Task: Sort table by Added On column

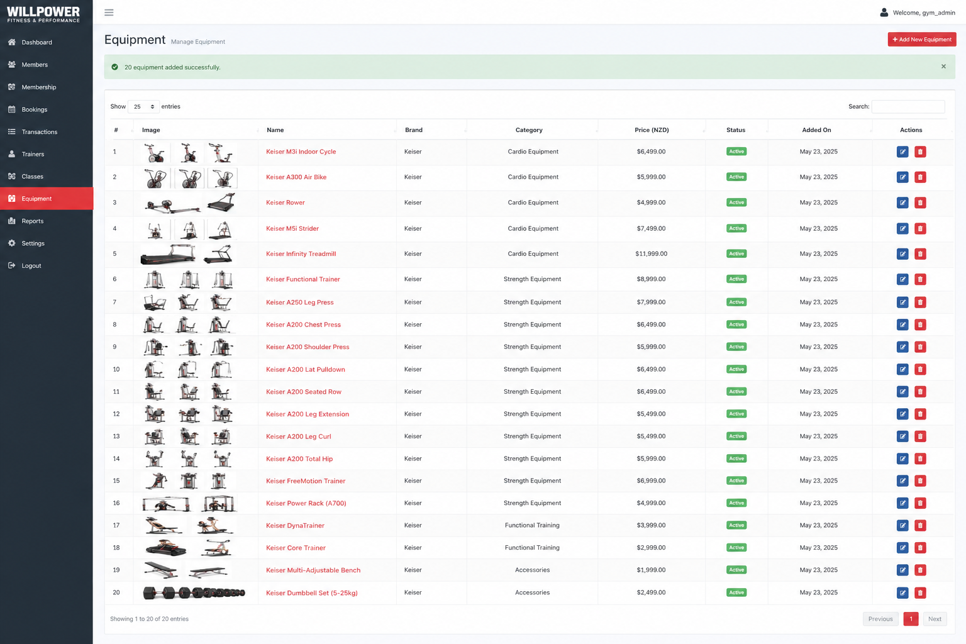Action: [x=819, y=130]
